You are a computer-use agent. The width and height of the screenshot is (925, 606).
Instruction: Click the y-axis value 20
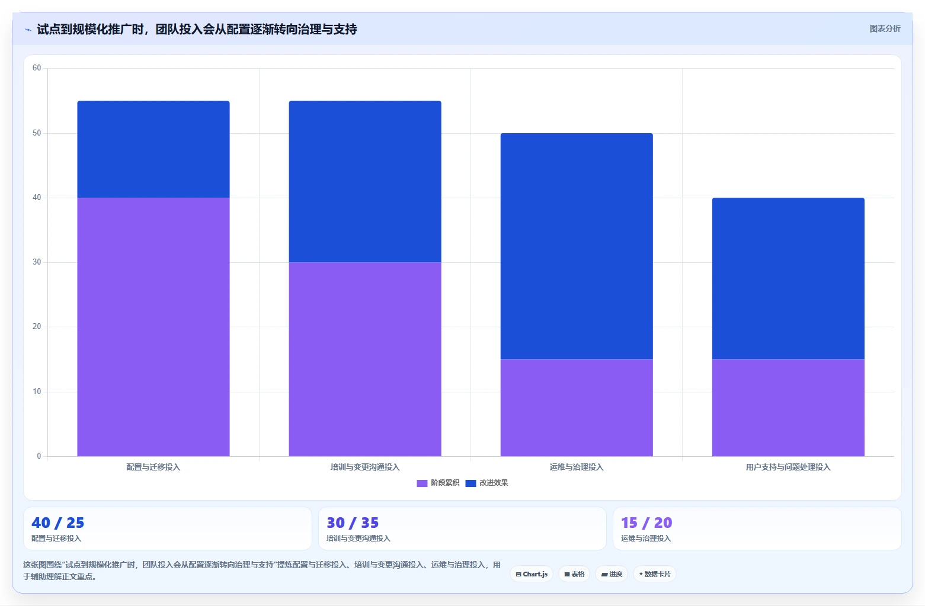coord(37,327)
